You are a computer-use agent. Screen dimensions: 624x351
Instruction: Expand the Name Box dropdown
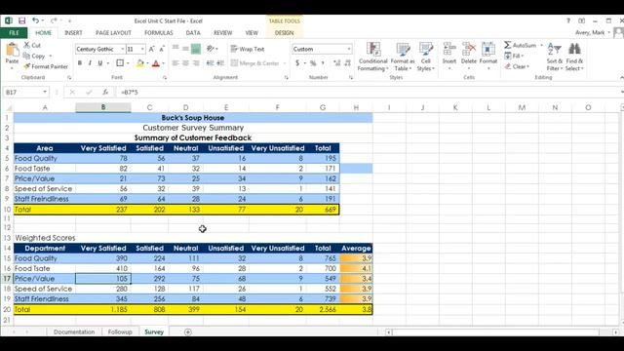coord(45,92)
